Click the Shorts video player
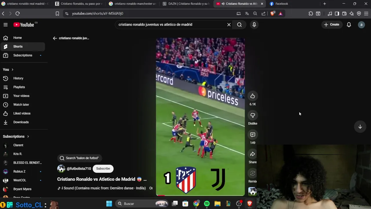This screenshot has height=209, width=371. [200, 117]
